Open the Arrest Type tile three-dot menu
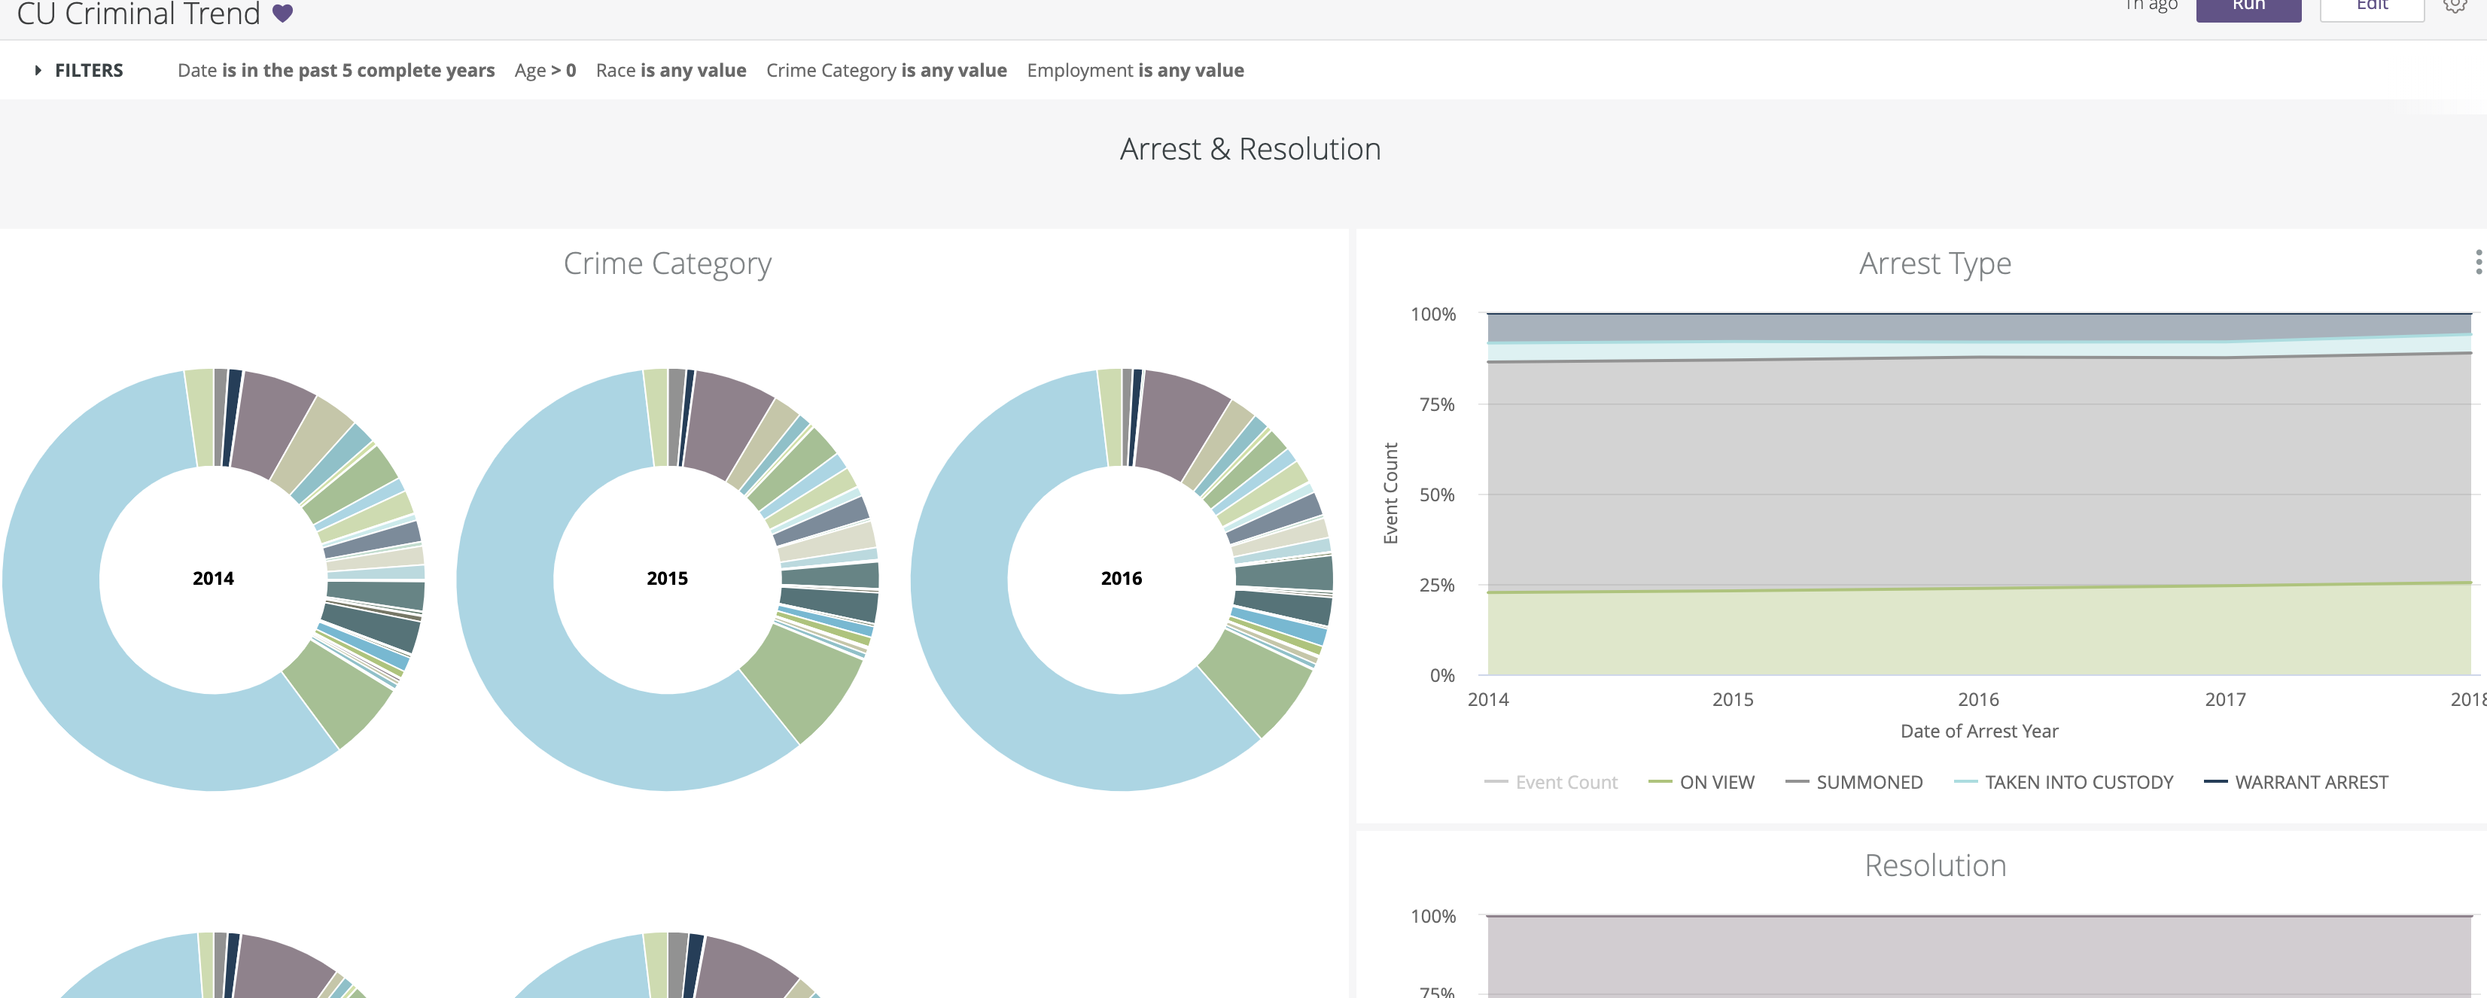 [2477, 262]
